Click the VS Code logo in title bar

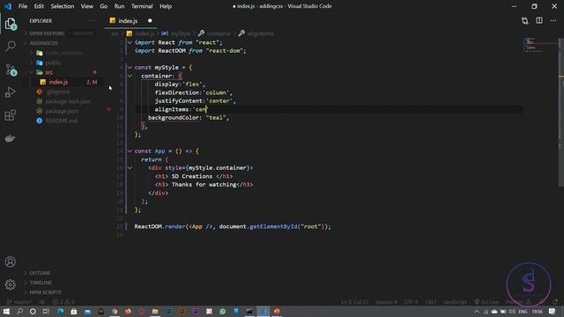[x=8, y=6]
